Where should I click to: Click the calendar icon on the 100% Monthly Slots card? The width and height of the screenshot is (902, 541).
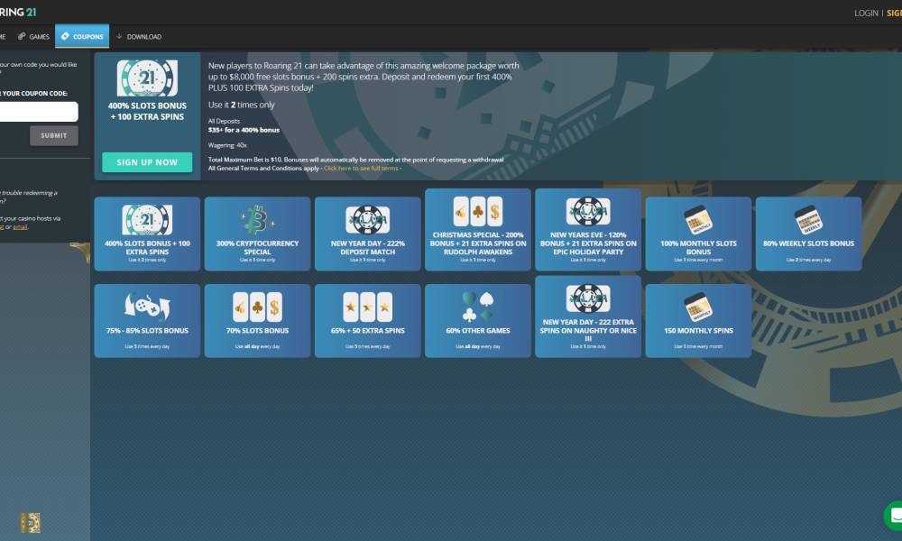(698, 220)
